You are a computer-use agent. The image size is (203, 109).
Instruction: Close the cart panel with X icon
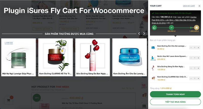coord(199,6)
